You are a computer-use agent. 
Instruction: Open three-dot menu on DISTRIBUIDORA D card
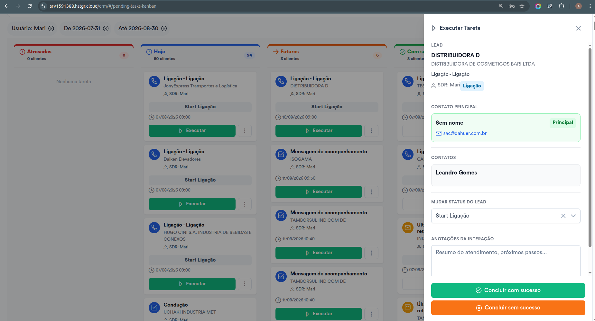pos(371,131)
